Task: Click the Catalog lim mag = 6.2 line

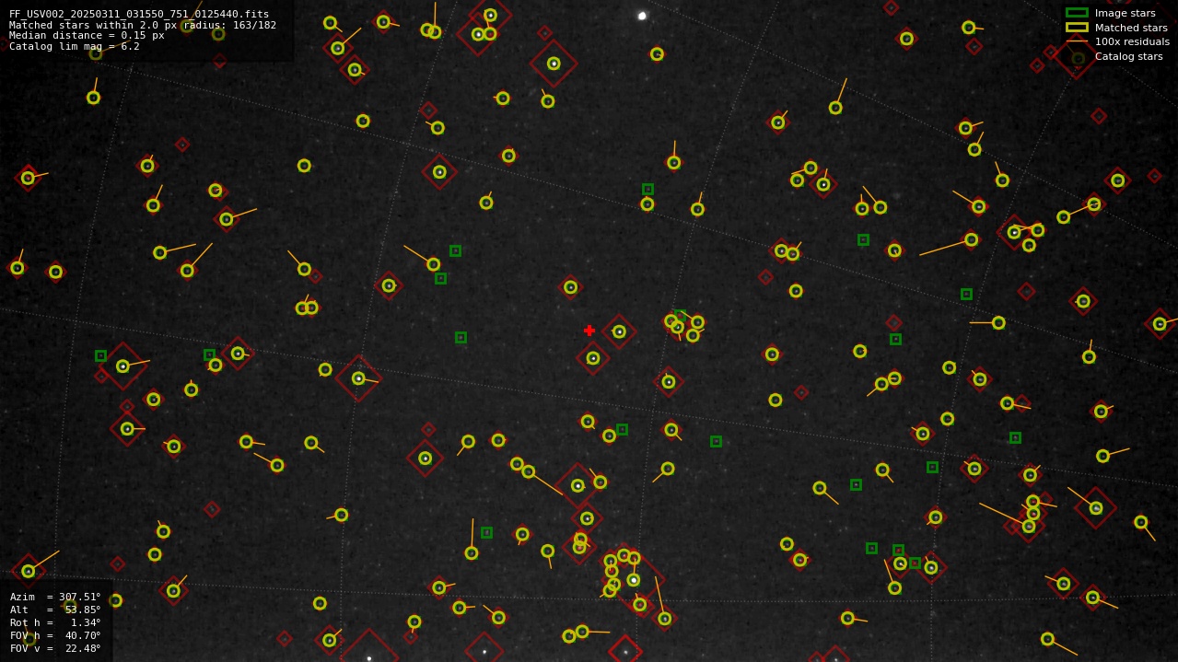Action: (x=75, y=46)
